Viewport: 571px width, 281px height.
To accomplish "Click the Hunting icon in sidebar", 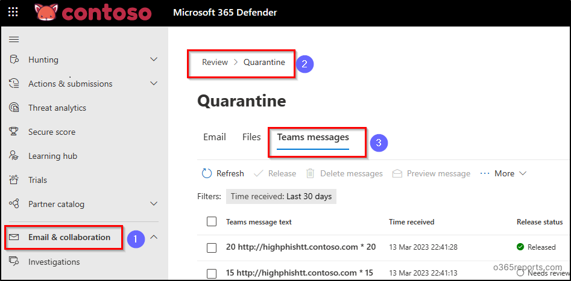I will (14, 60).
